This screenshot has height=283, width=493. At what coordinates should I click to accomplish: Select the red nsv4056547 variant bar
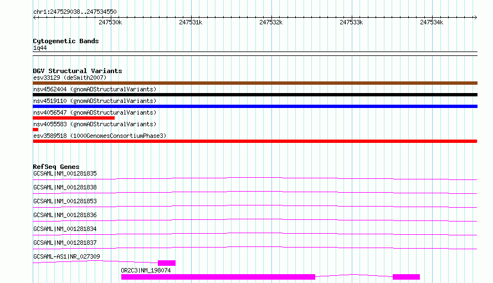click(x=74, y=118)
